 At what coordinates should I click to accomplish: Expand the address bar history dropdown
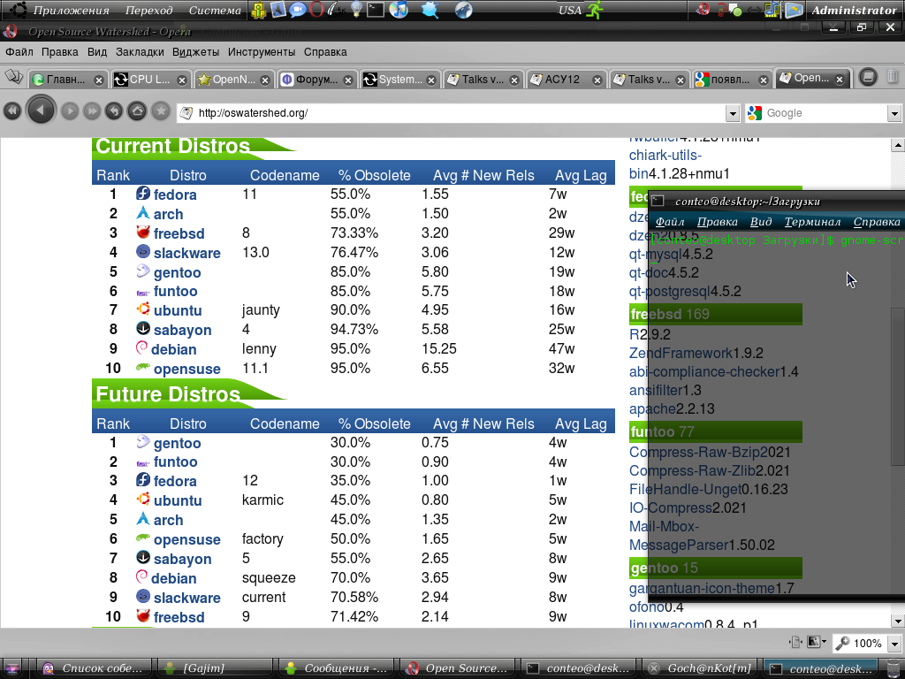[732, 113]
